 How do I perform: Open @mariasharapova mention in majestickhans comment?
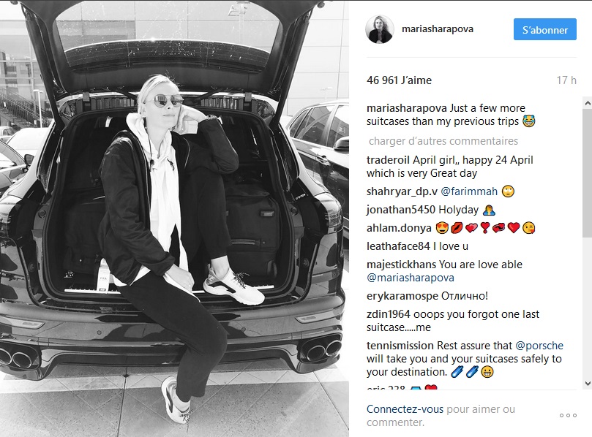[x=411, y=278]
